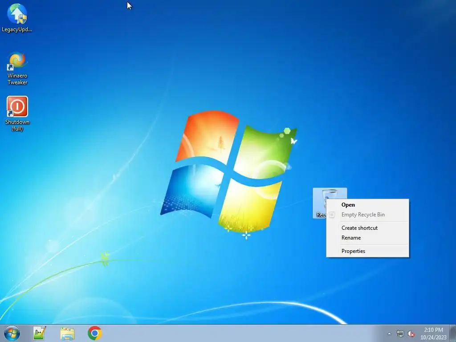456x342 pixels.
Task: Show hidden tray icons arrow
Action: tap(389, 334)
